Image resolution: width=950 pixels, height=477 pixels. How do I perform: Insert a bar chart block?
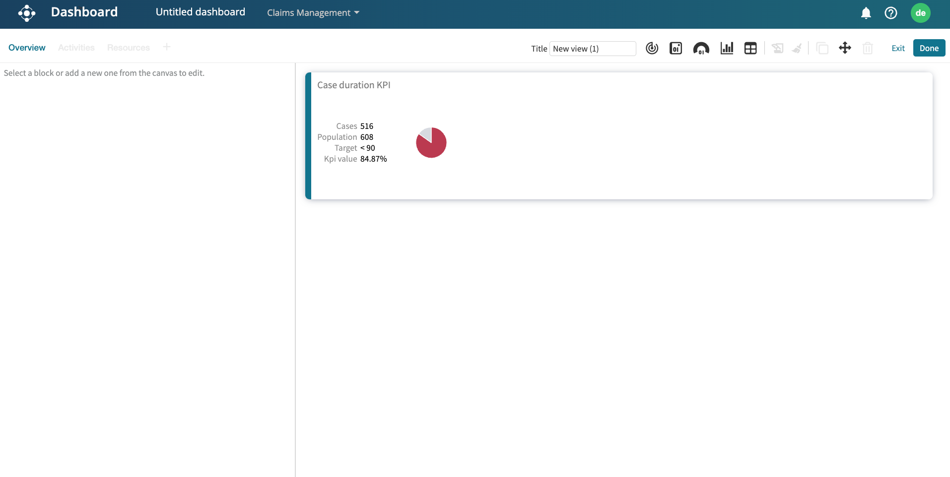coord(727,48)
